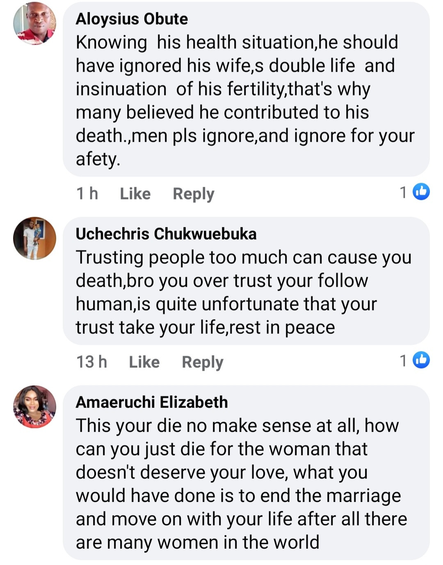
Task: Like Aloysius Obute's comment
Action: (x=135, y=193)
